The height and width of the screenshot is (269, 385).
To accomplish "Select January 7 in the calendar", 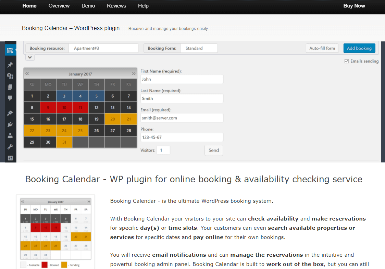I will 129,96.
